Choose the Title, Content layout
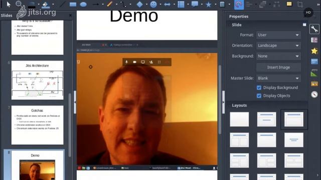321x180 pixels. [294, 119]
